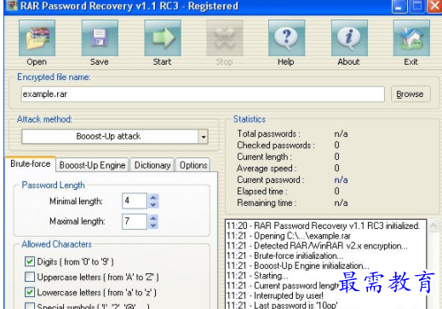The width and height of the screenshot is (442, 309).
Task: Click the 'Current length :' statistics label
Action: [x=264, y=157]
